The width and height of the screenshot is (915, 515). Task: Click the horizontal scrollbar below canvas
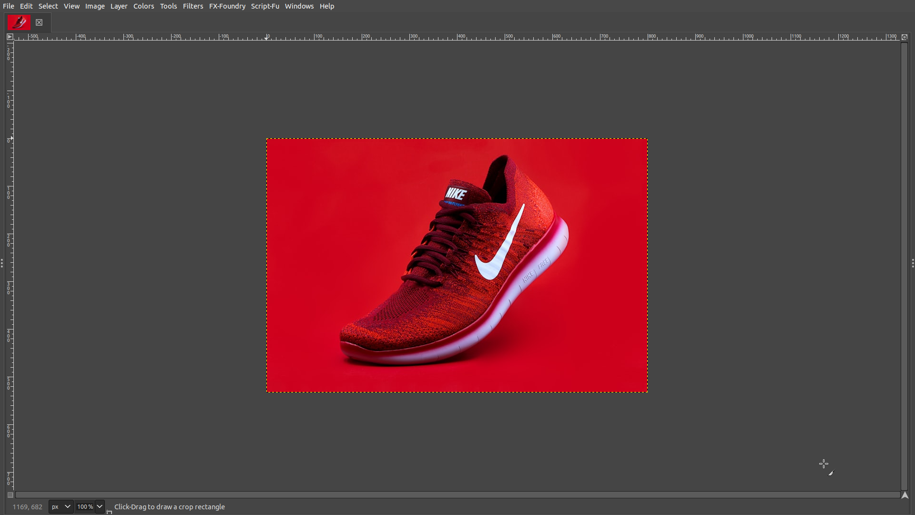tap(457, 495)
